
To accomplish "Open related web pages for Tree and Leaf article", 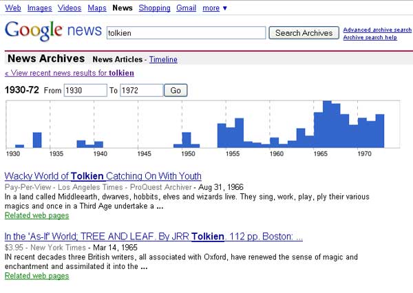I will [37, 276].
